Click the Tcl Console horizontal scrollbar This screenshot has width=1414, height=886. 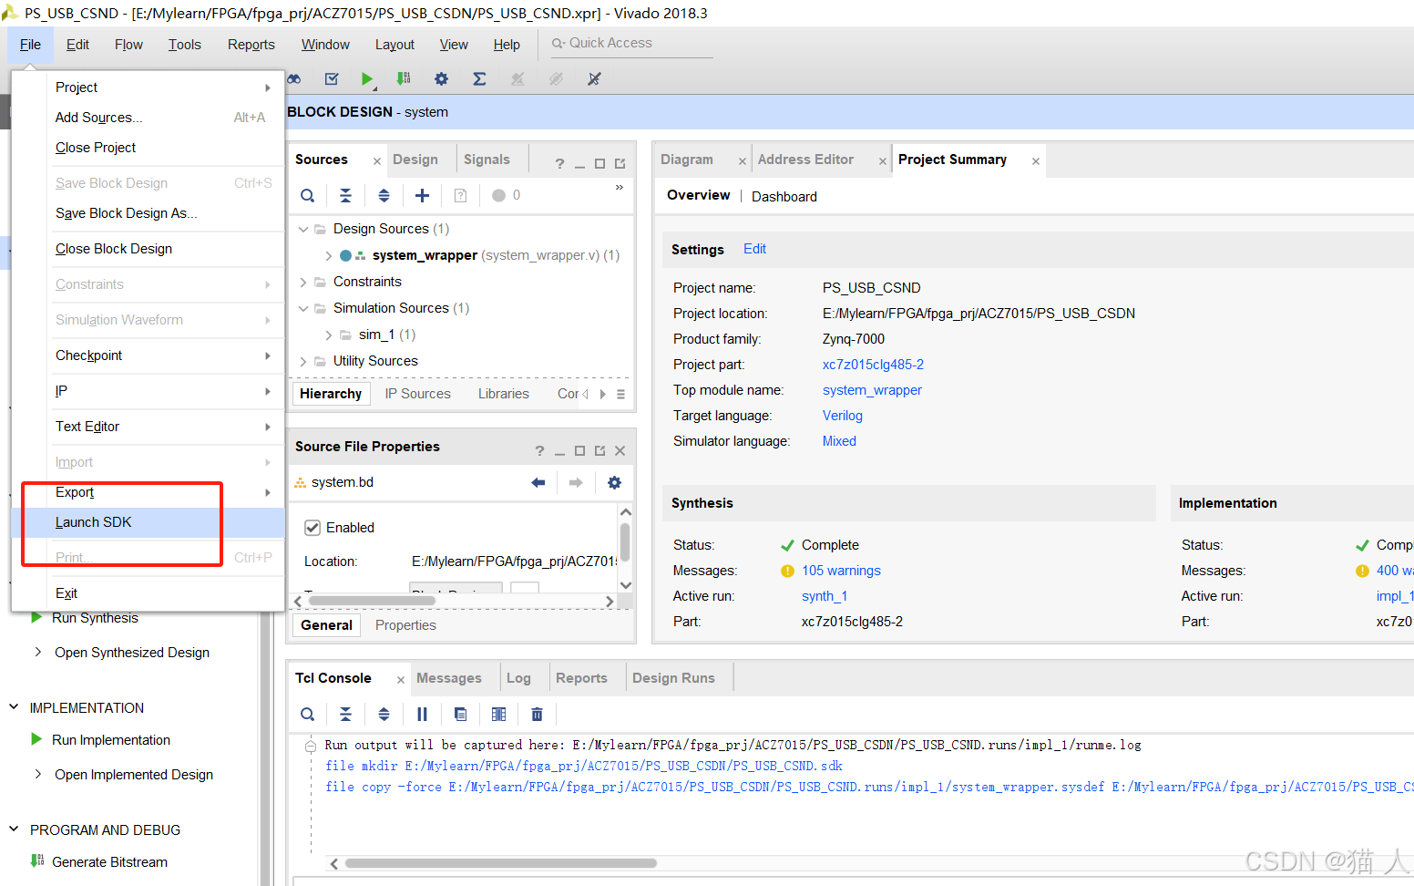coord(500,863)
